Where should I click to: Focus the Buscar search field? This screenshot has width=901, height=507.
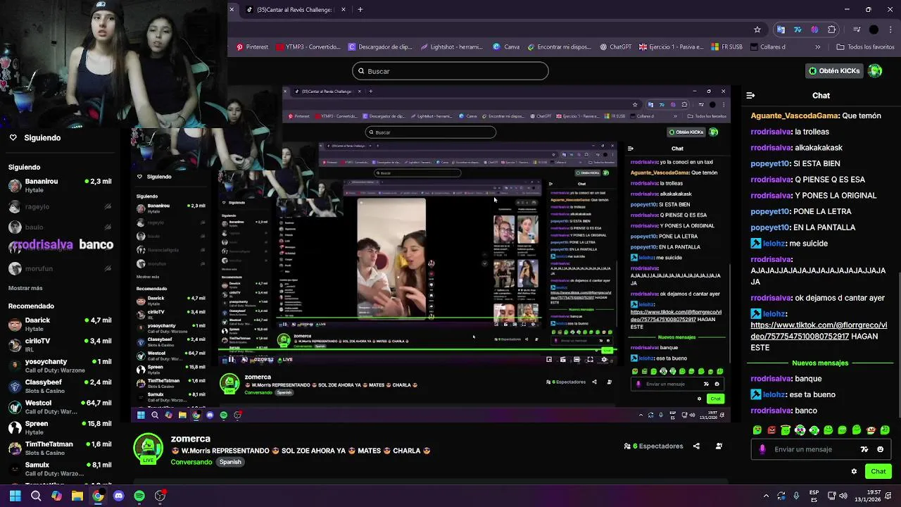[450, 71]
